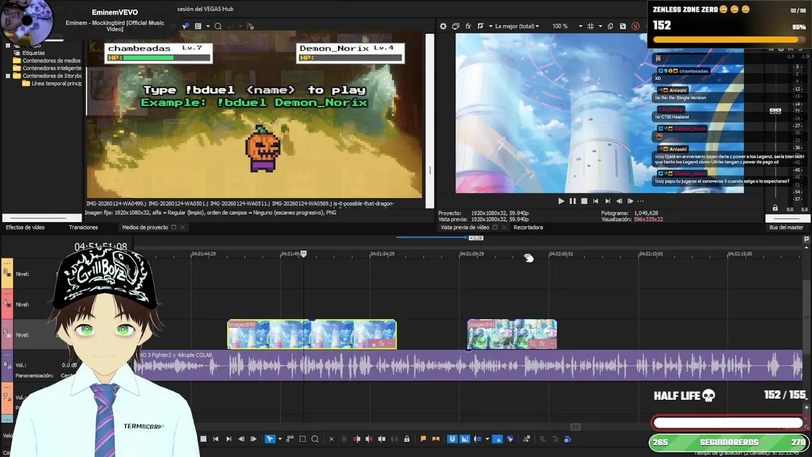Toggle snapping magnet button
Screen dimensions: 812x457
(452, 439)
